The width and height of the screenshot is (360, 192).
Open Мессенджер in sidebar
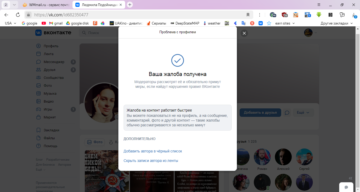pyautogui.click(x=54, y=62)
